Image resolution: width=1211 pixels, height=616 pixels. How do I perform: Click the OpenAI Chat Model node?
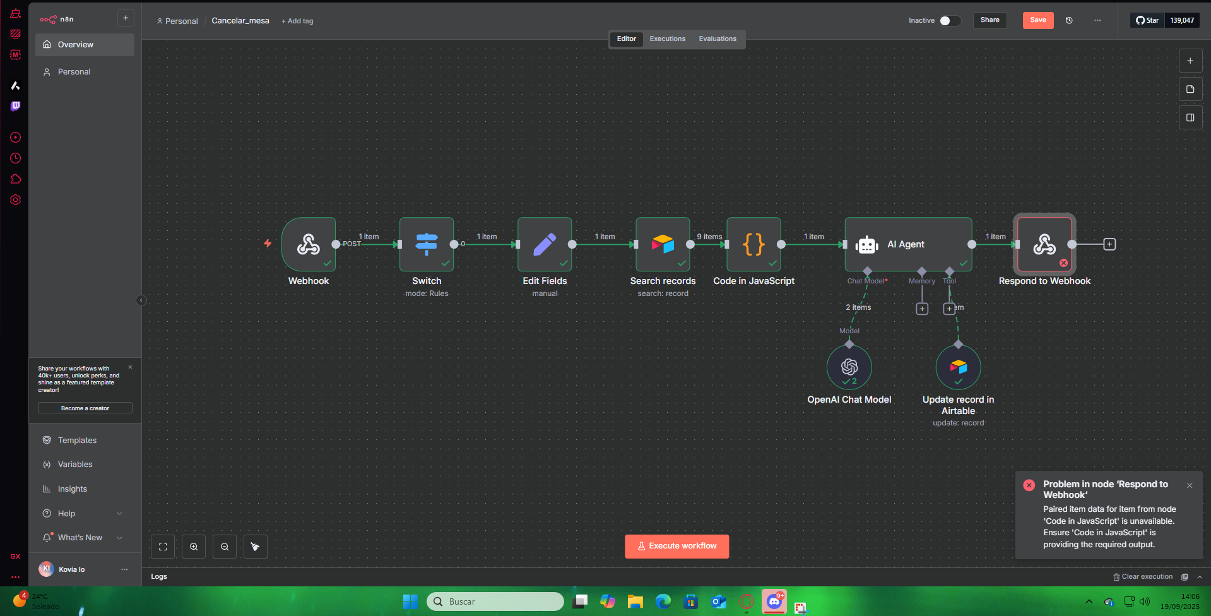[x=849, y=367]
